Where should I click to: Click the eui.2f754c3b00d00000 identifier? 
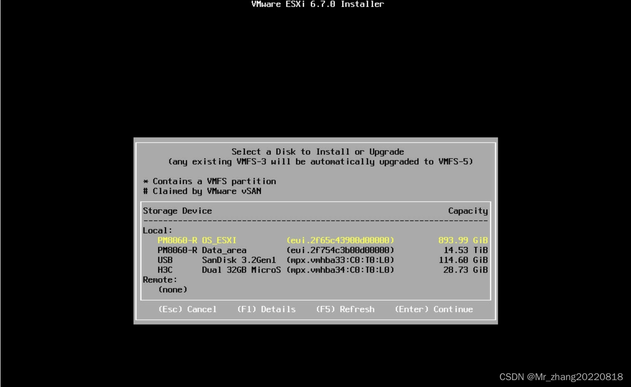pyautogui.click(x=340, y=250)
